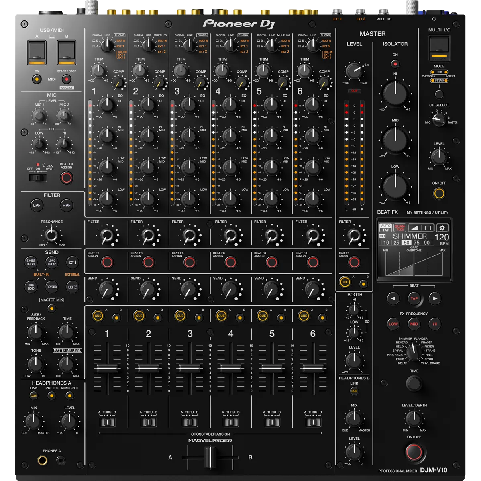Screen dimensions: 481x481
Task: Push the HPF filter button
Action: [67, 205]
